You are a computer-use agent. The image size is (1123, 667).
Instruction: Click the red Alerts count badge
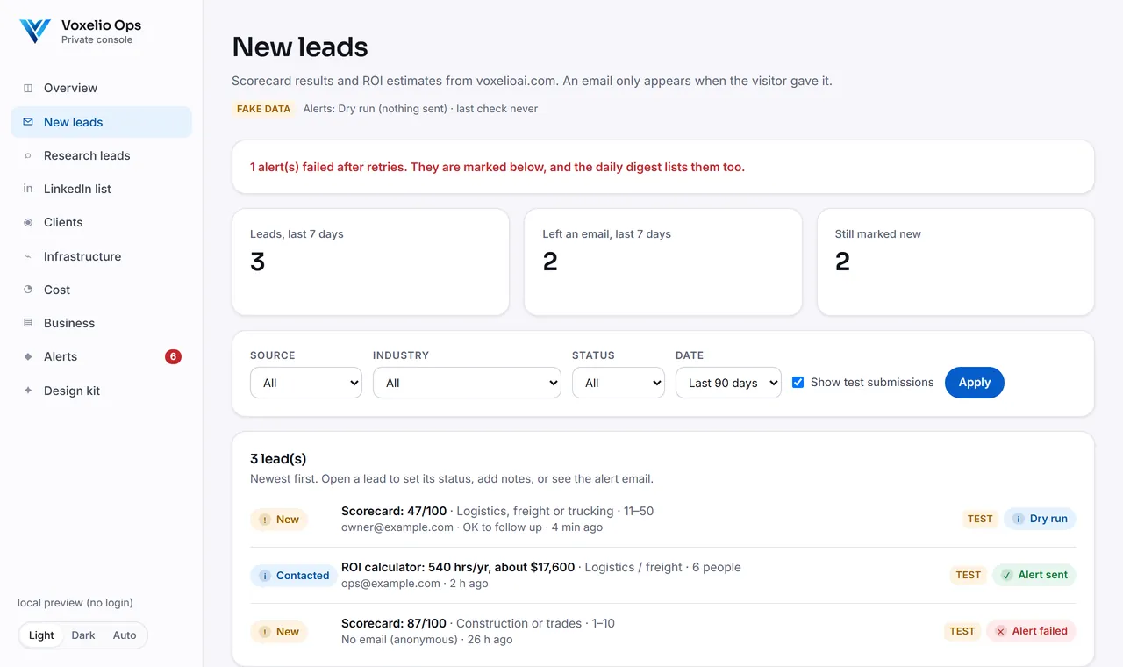(x=173, y=356)
